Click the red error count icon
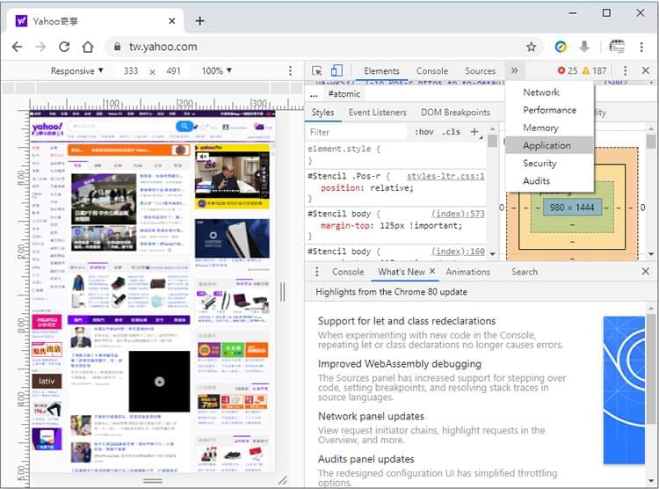 click(561, 70)
